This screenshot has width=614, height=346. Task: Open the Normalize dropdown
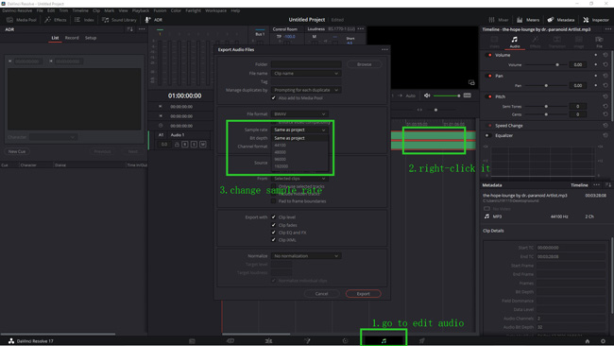(306, 256)
